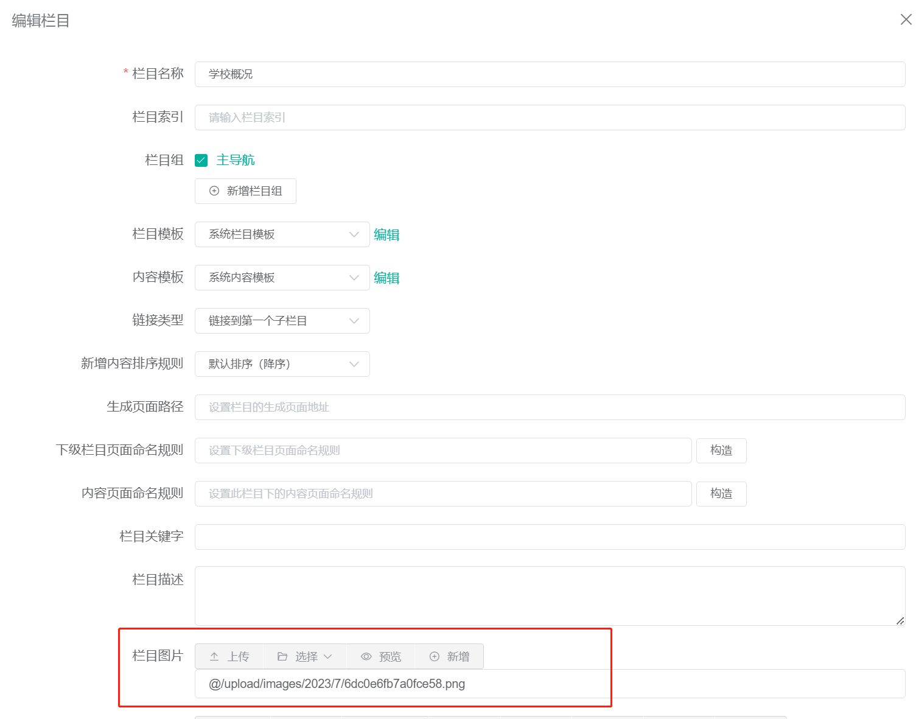The height and width of the screenshot is (719, 916).
Task: Click the plus icon labeled 新增 for images
Action: point(434,656)
